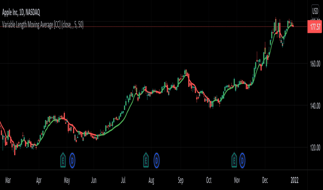The image size is (323, 190).
Task: Click the late-July earnings E marker
Action: click(x=146, y=160)
